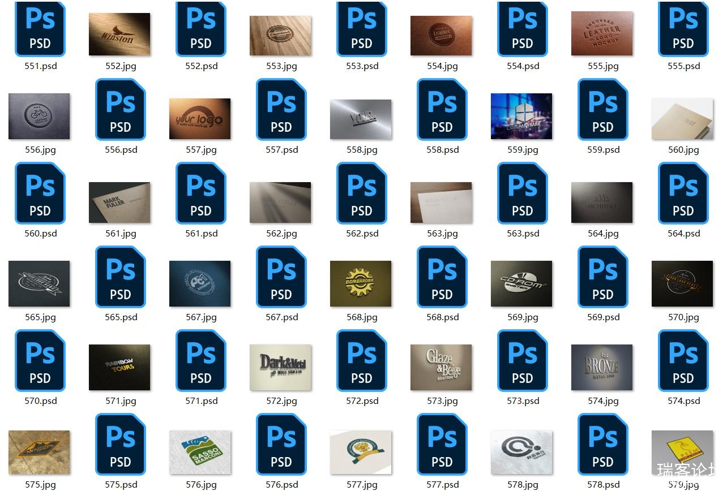Select the '578.jpg' file name label
727x491 pixels.
tap(523, 485)
